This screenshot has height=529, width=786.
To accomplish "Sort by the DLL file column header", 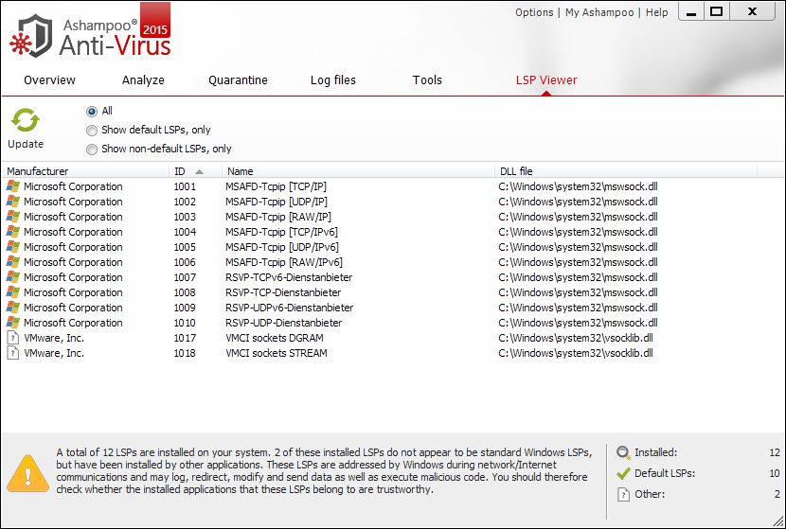I will coord(626,171).
